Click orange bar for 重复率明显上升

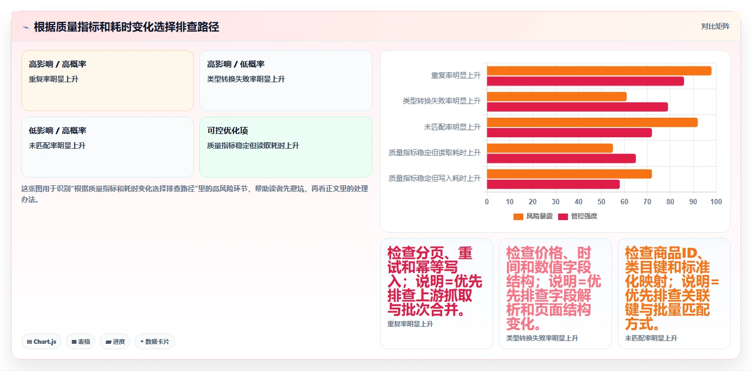(x=599, y=71)
